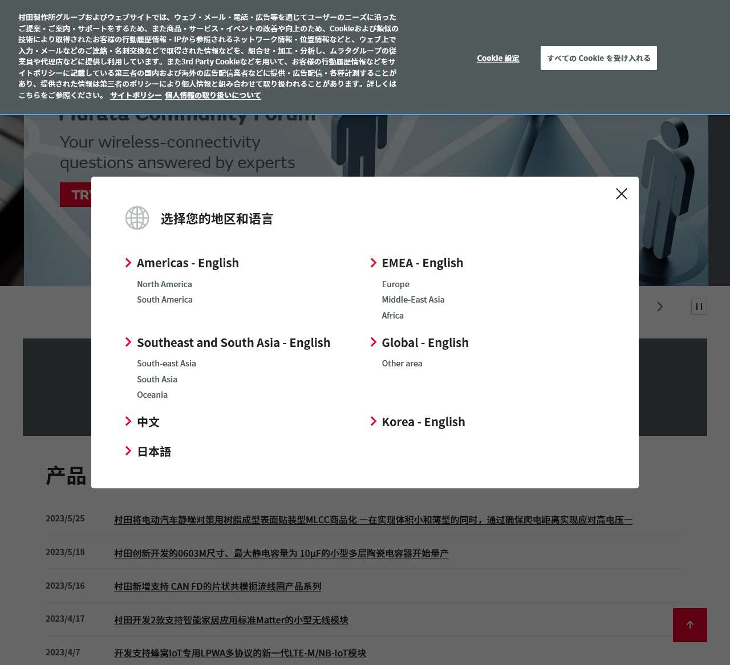Jump back to the top of the page
Image resolution: width=730 pixels, height=665 pixels.
point(690,625)
